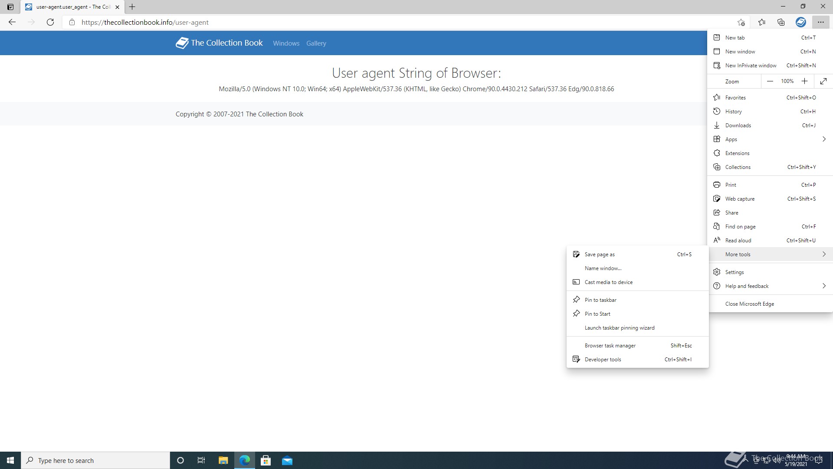Select Cast media to device
The height and width of the screenshot is (469, 833).
pos(637,282)
